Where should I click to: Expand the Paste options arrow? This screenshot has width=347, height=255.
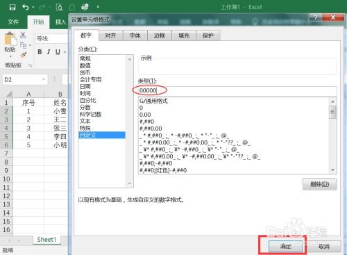pos(10,56)
